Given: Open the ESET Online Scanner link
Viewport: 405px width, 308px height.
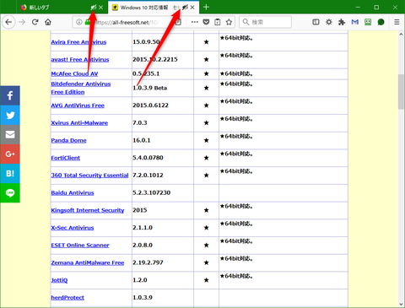Looking at the screenshot, I should 80,245.
